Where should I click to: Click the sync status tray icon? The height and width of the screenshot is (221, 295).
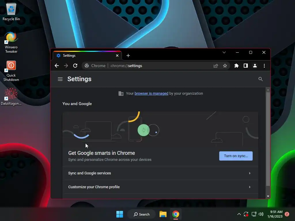coord(246,214)
